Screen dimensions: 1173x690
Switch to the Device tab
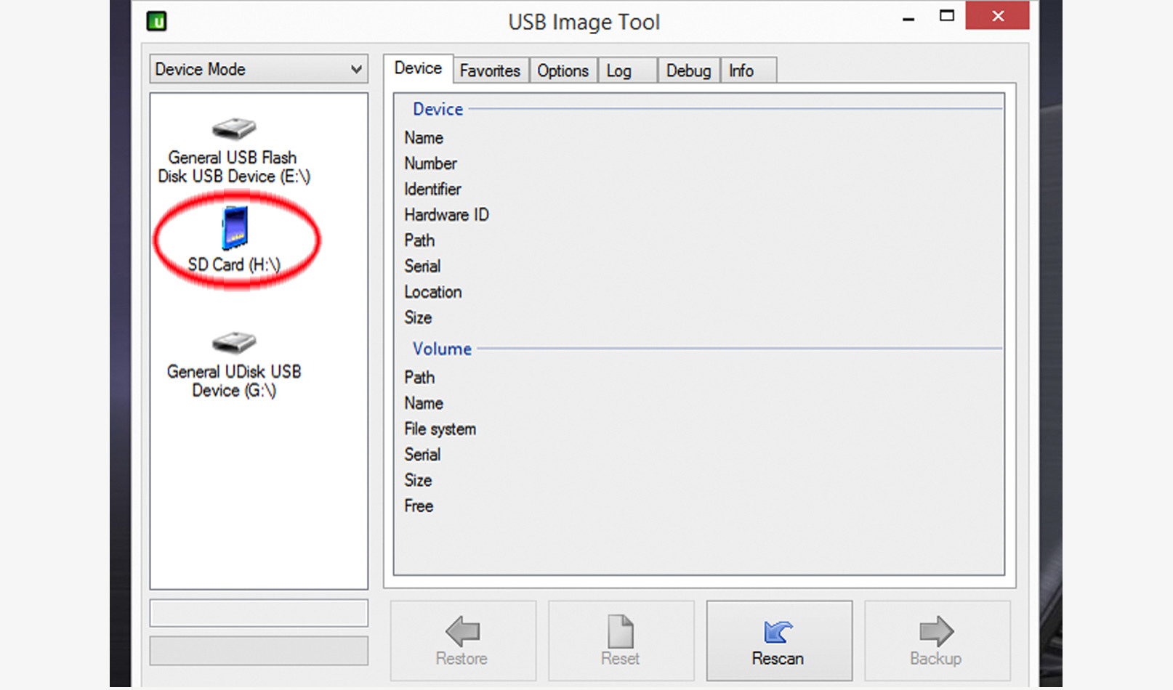[418, 68]
